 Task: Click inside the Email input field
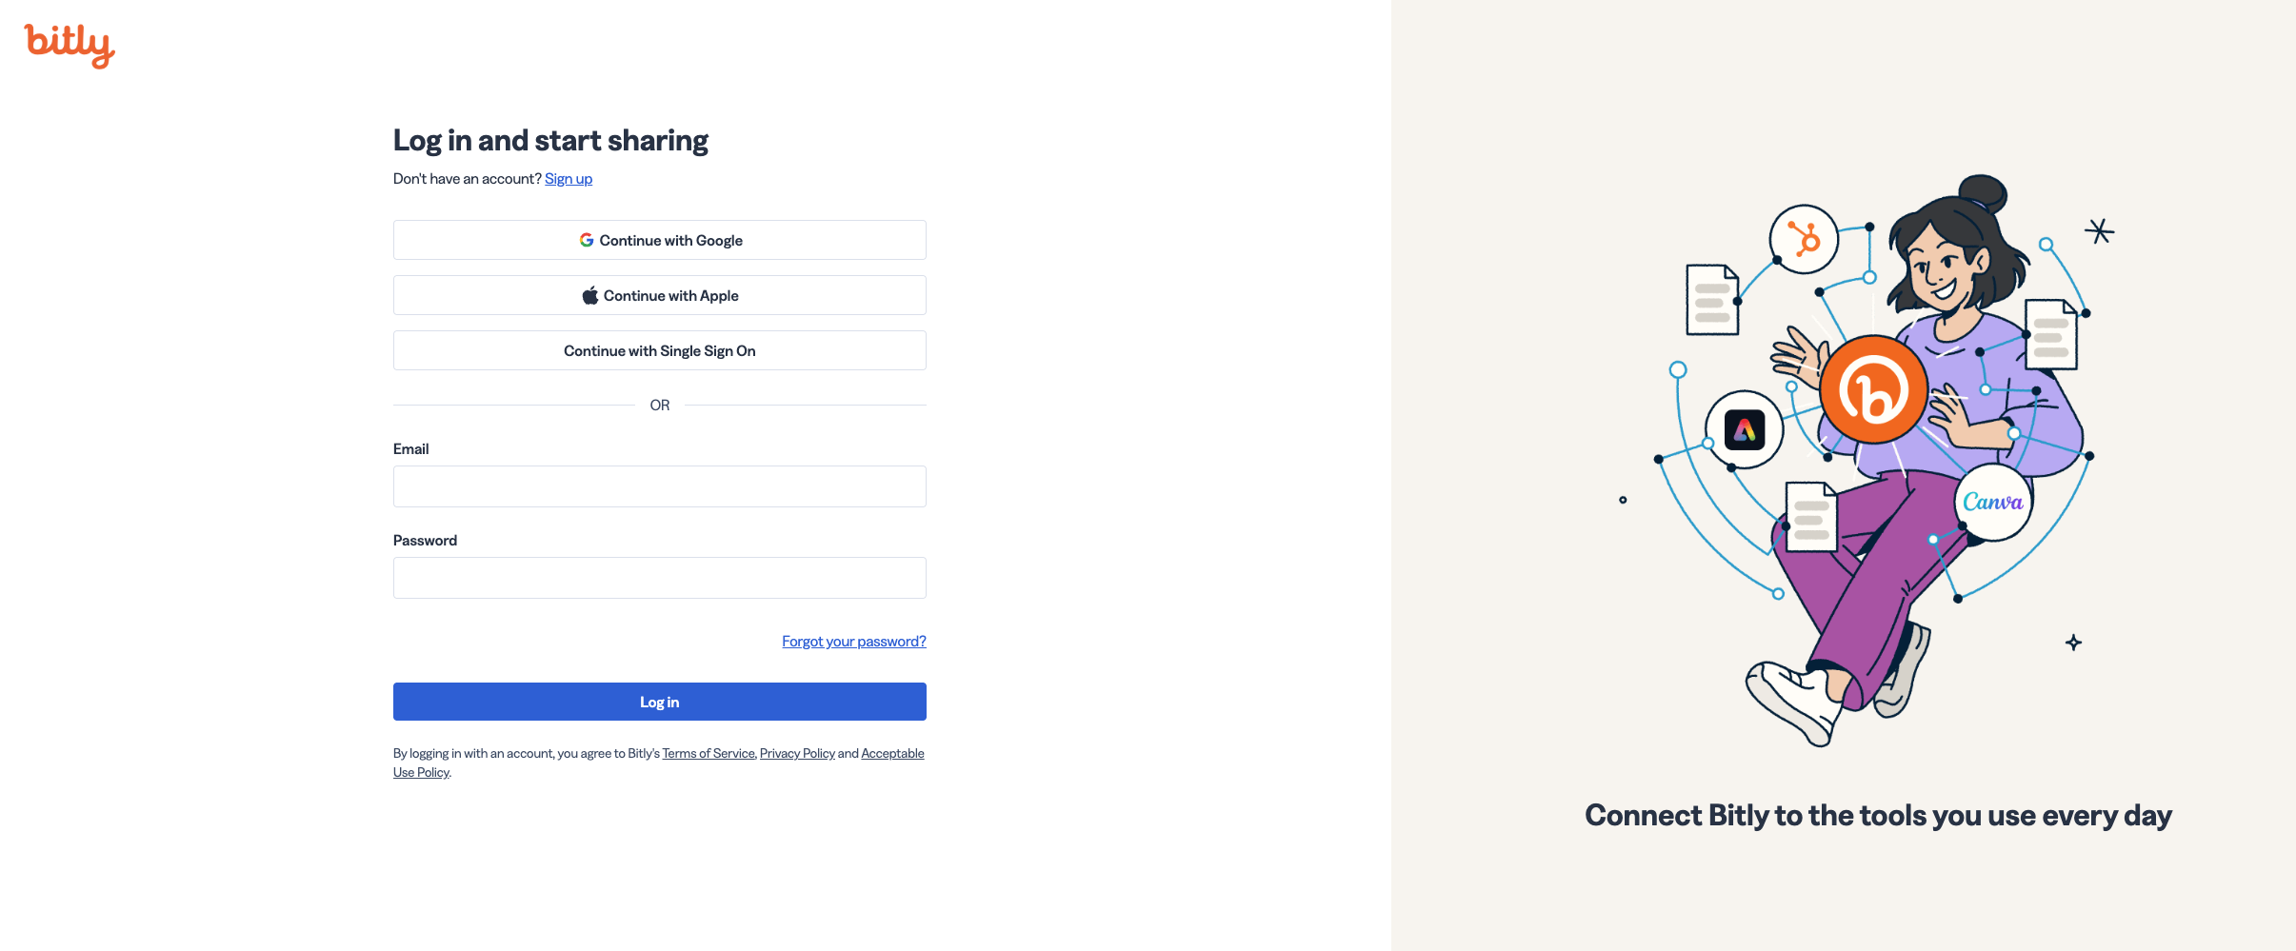pyautogui.click(x=659, y=485)
